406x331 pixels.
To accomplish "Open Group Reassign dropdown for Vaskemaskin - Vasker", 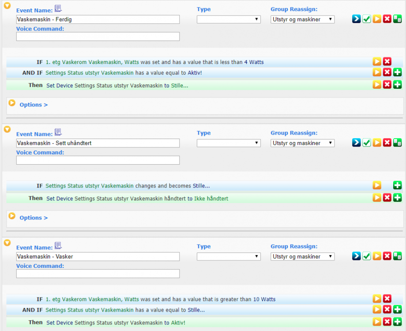I will click(302, 256).
